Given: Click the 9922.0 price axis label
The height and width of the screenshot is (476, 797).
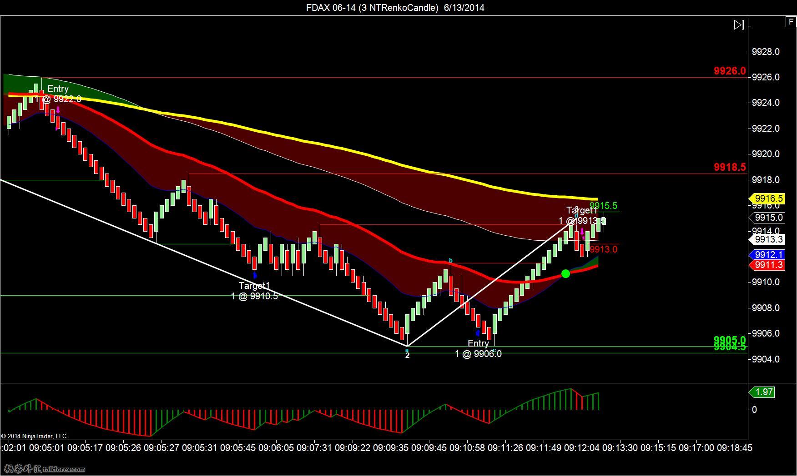Looking at the screenshot, I should click(766, 129).
